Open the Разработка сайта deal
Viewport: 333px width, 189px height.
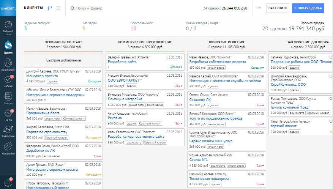click(x=122, y=62)
